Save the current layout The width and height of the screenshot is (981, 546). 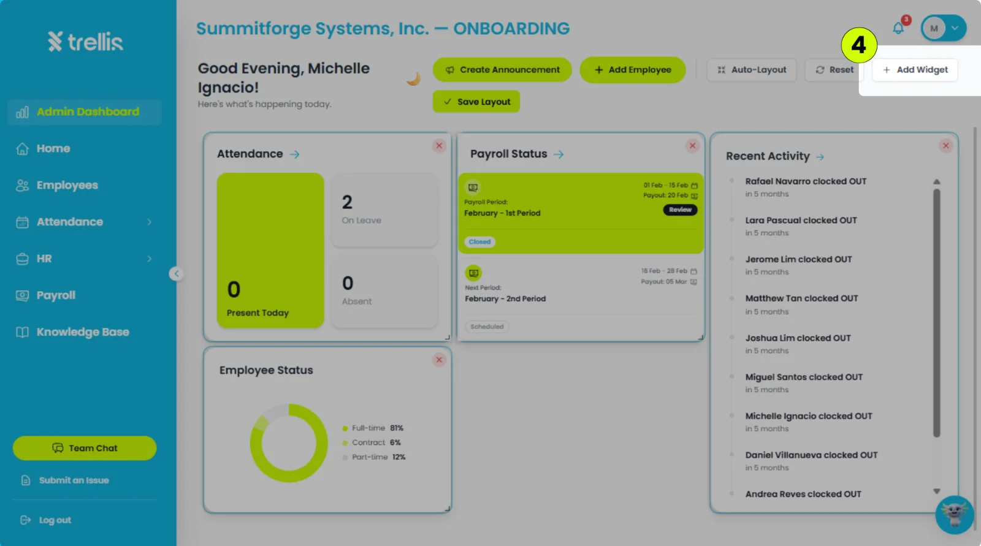[x=476, y=102]
